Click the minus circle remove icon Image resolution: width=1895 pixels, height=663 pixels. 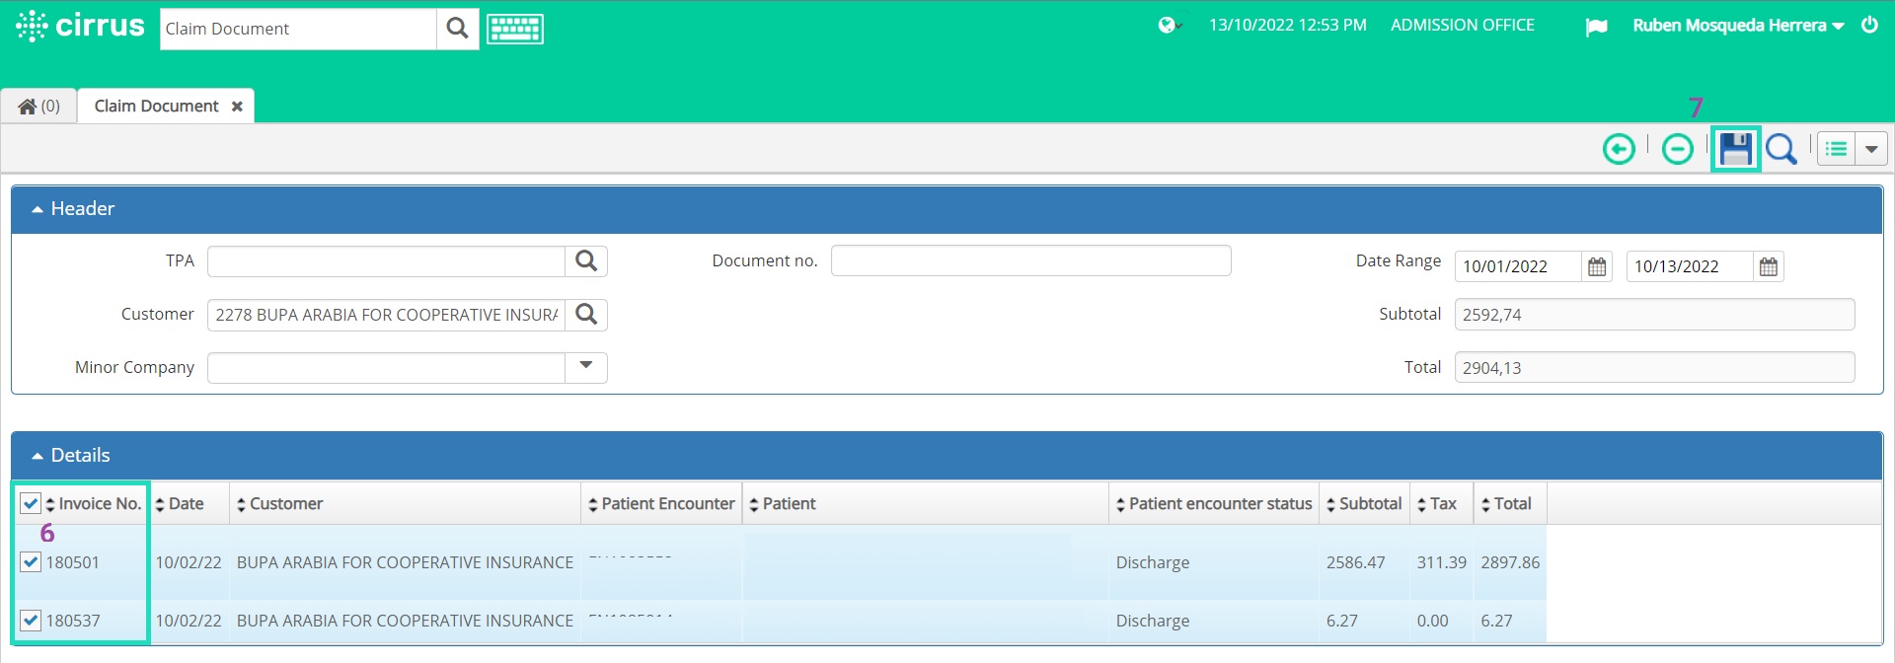pos(1677,149)
